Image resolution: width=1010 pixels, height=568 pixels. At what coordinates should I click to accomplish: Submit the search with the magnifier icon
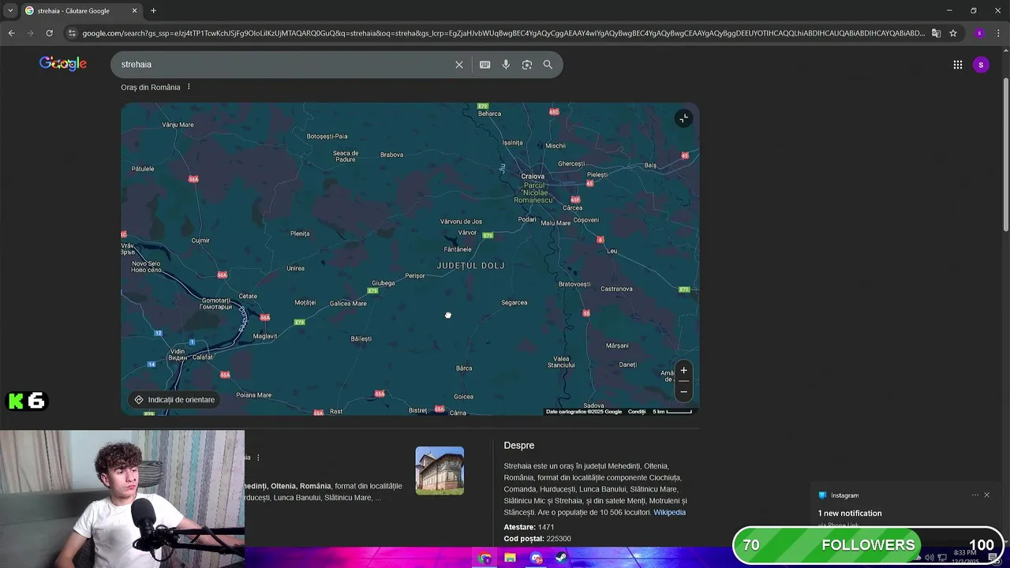[548, 65]
